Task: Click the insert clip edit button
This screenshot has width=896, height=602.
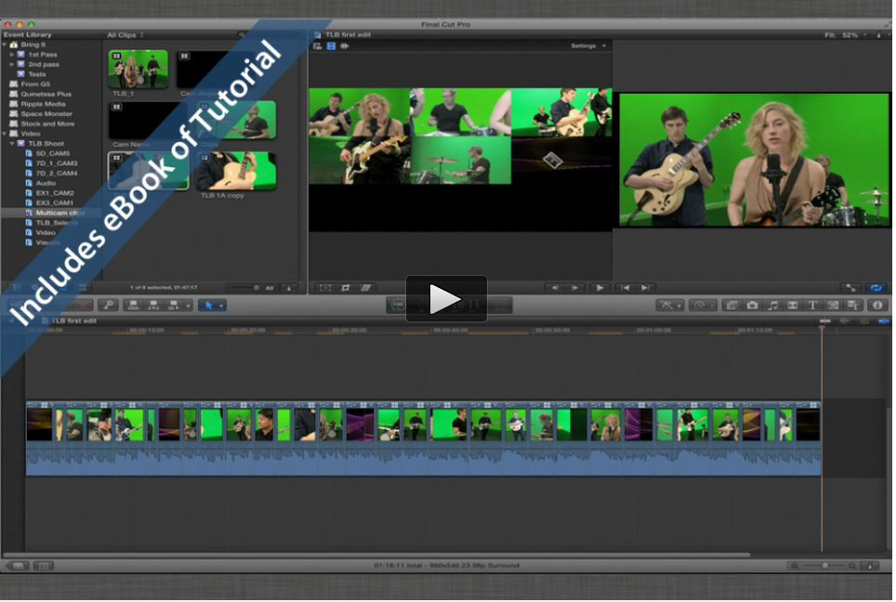Action: pyautogui.click(x=153, y=306)
